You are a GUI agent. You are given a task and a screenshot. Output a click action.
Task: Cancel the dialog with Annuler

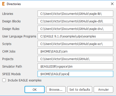pos(103,89)
